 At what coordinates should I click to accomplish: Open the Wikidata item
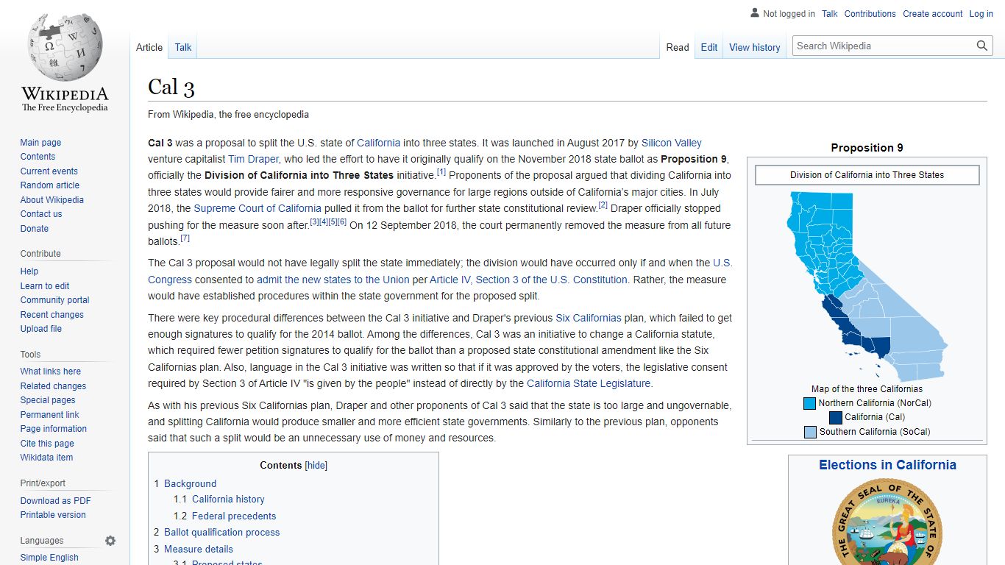tap(46, 458)
